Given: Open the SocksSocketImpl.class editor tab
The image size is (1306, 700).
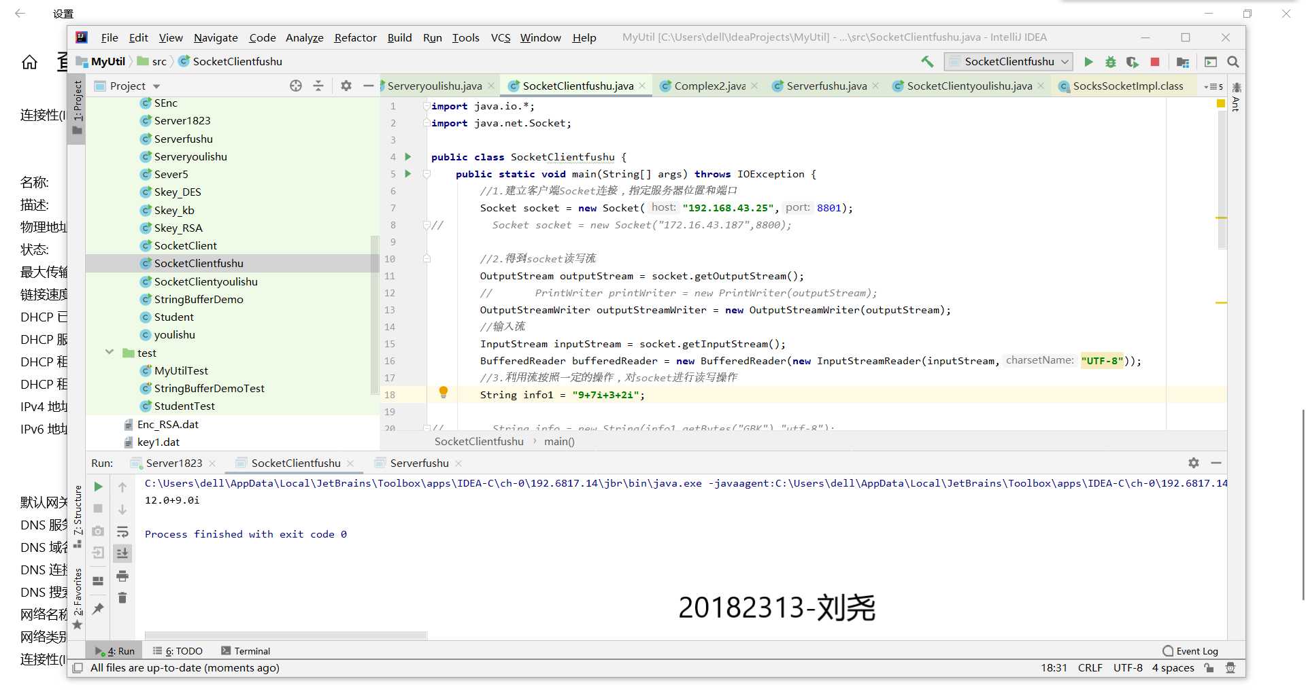Looking at the screenshot, I should [1127, 86].
